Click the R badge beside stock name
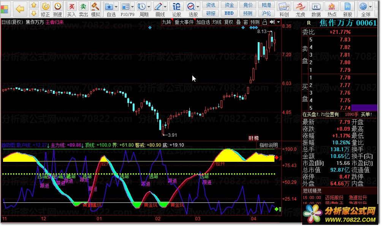382x226 pixels. (x=309, y=23)
